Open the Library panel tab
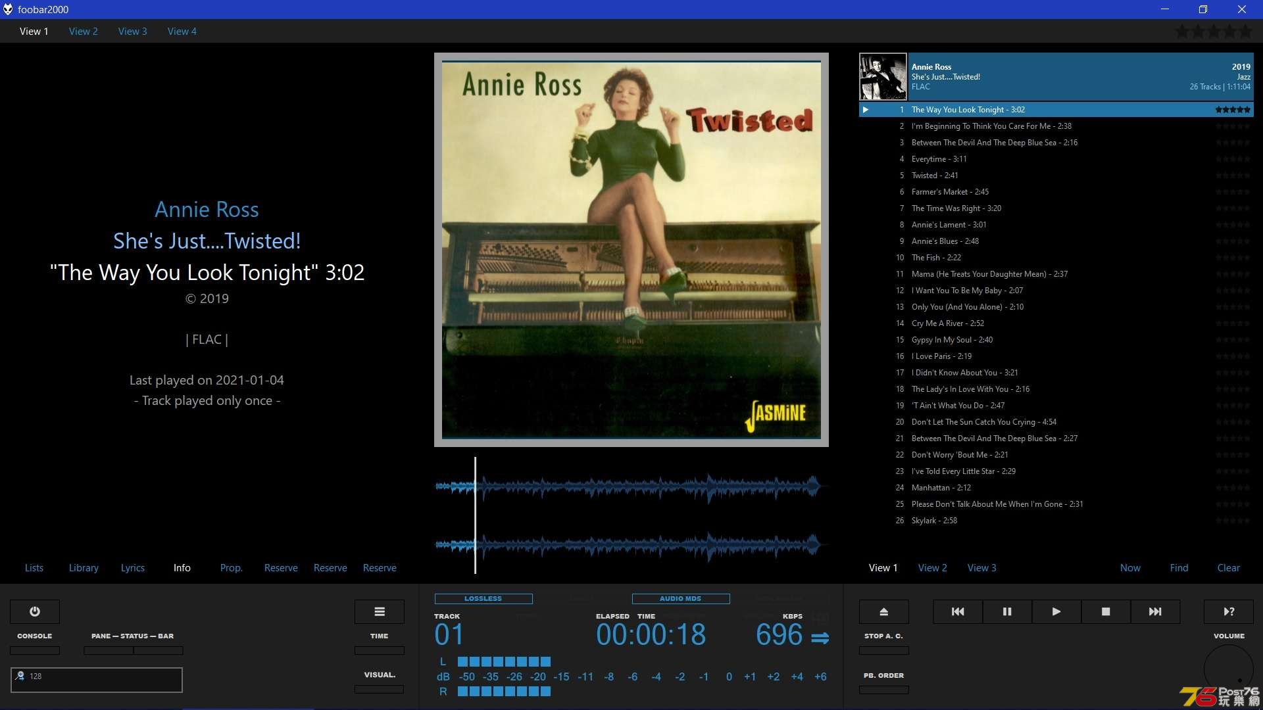Screen dimensions: 1263x710 point(84,567)
